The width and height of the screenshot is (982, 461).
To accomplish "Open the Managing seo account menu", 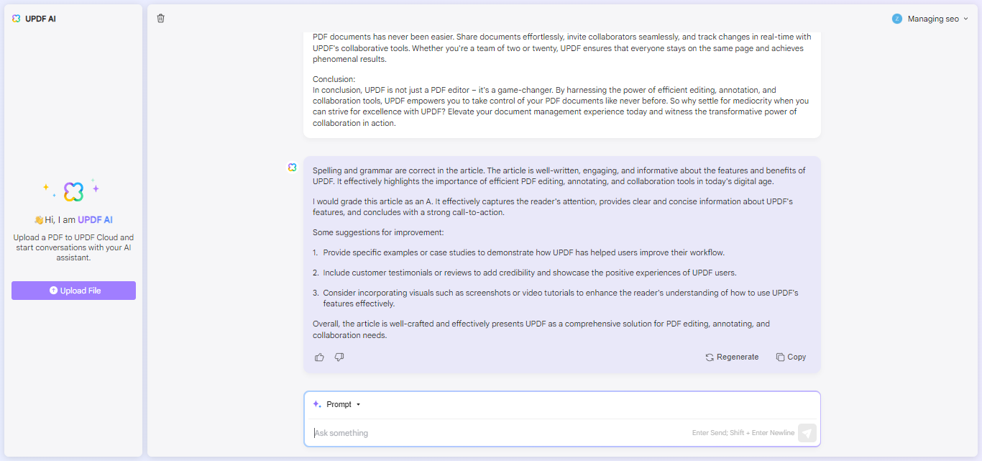I will pos(930,19).
